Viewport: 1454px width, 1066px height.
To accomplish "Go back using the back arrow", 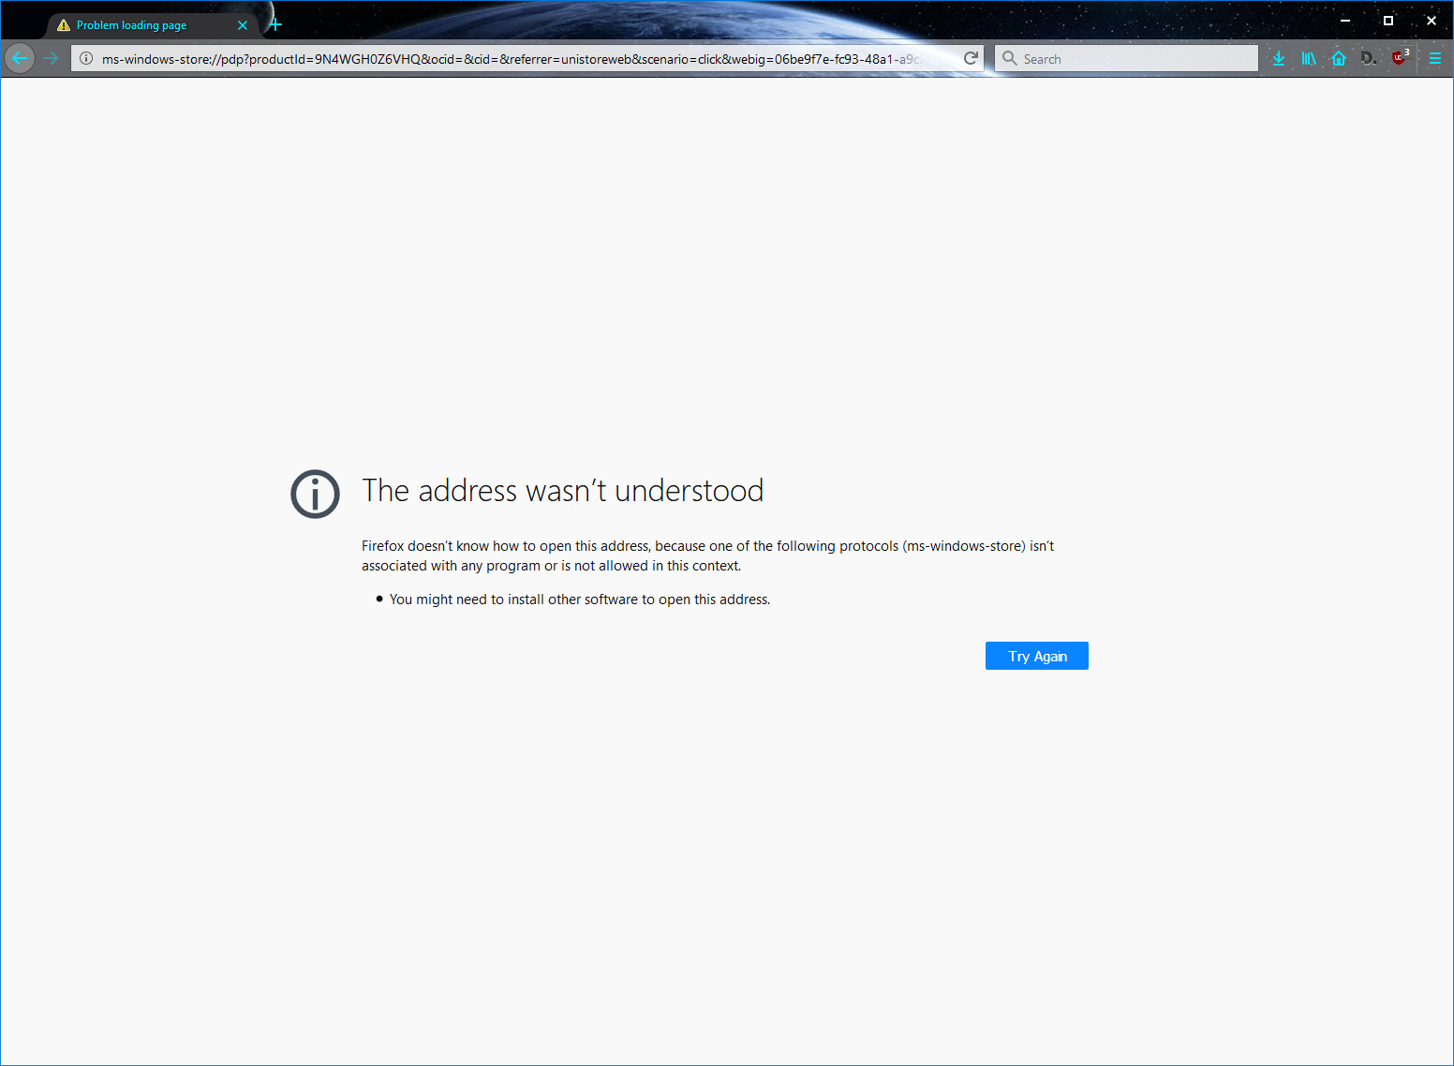I will point(20,58).
